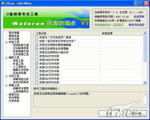Uncheck 修复TXT文件关联
Screen dimensions: 150x120
click(37, 67)
